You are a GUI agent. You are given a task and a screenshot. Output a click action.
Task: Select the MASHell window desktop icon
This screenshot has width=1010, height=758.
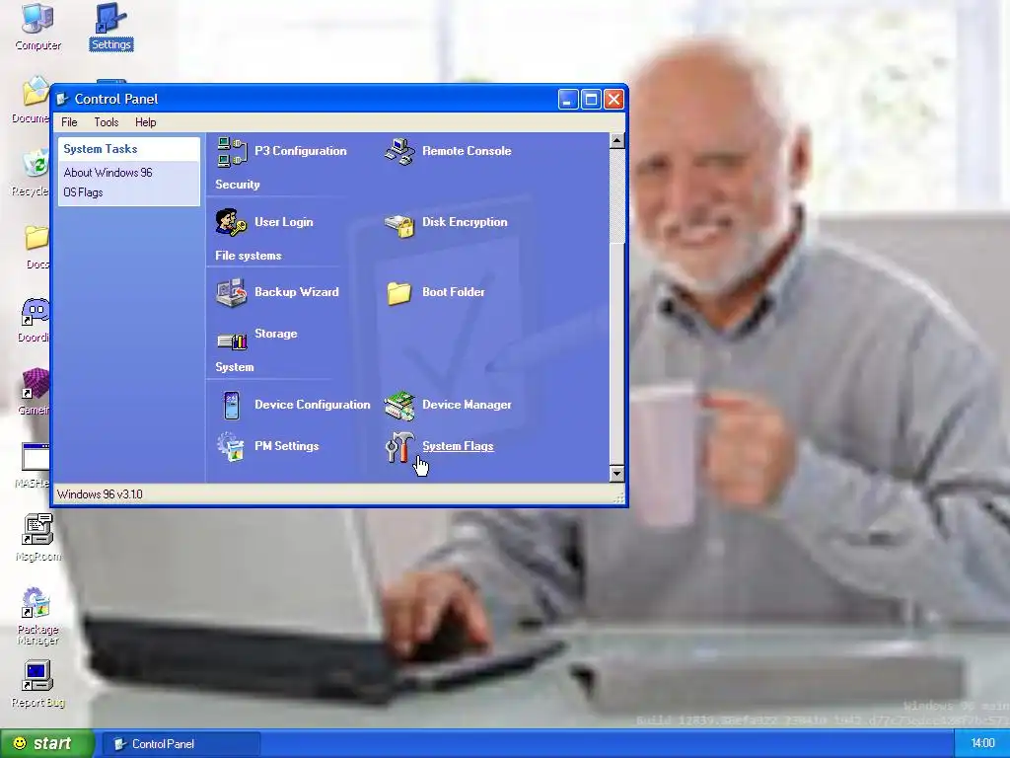pyautogui.click(x=34, y=466)
